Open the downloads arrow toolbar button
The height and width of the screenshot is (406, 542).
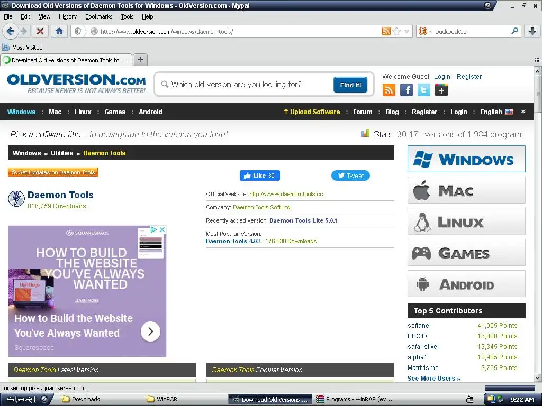(x=532, y=31)
